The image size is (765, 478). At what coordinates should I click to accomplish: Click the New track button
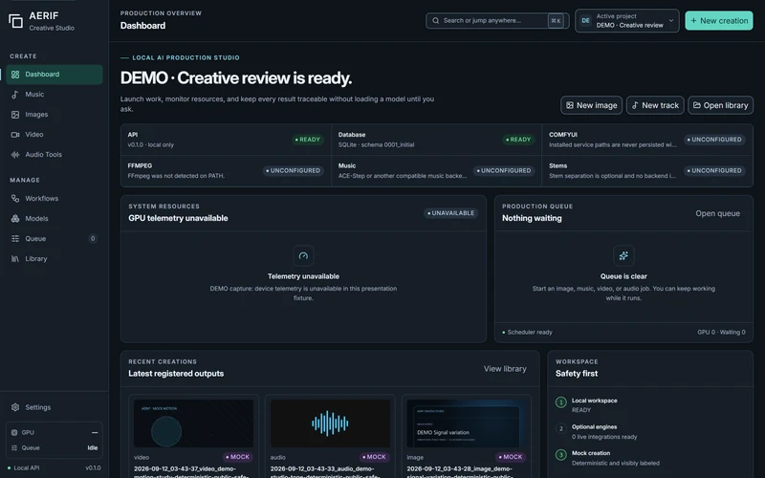coord(655,105)
